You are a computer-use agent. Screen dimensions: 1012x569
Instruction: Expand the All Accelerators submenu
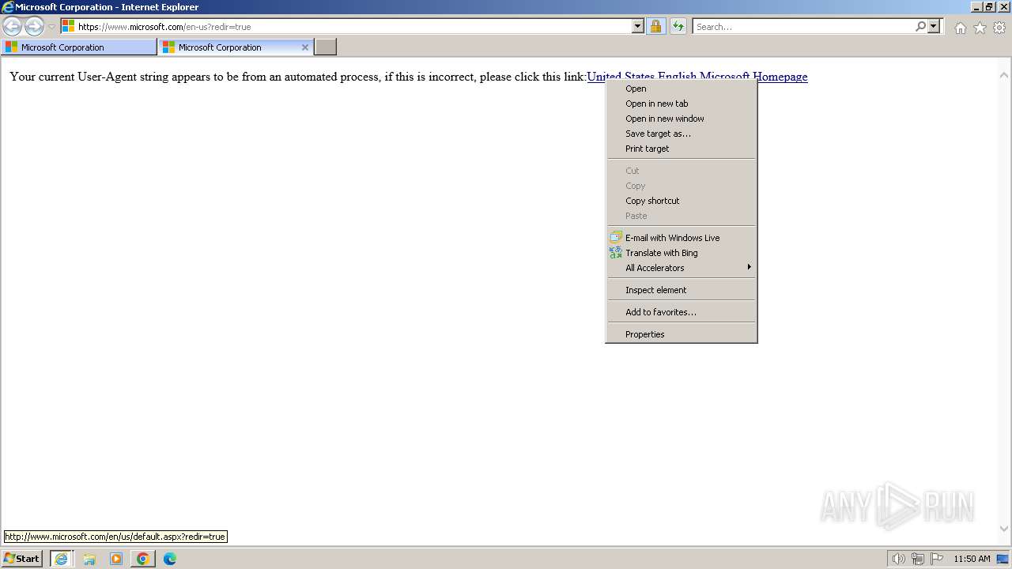pos(681,268)
